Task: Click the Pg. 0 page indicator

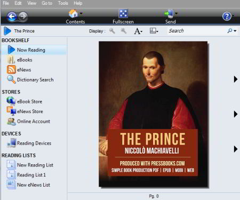Action: click(154, 196)
